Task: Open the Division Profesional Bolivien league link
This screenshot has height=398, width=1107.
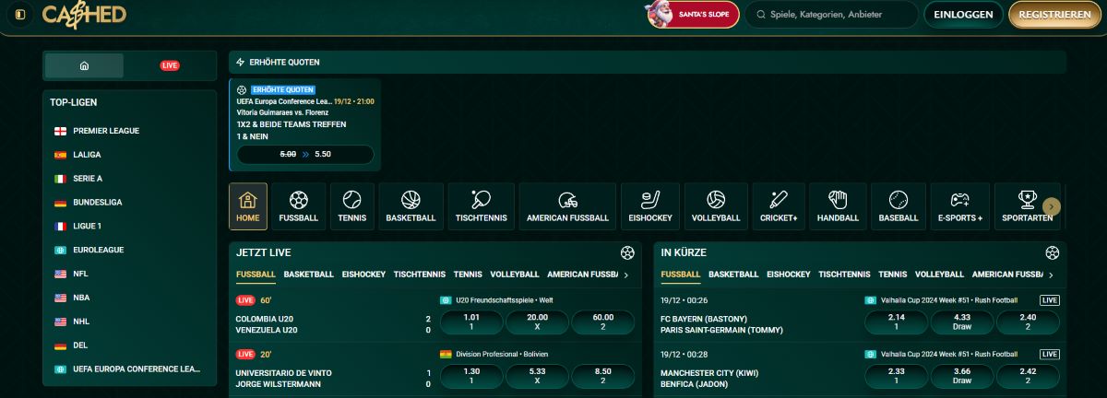Action: 502,354
